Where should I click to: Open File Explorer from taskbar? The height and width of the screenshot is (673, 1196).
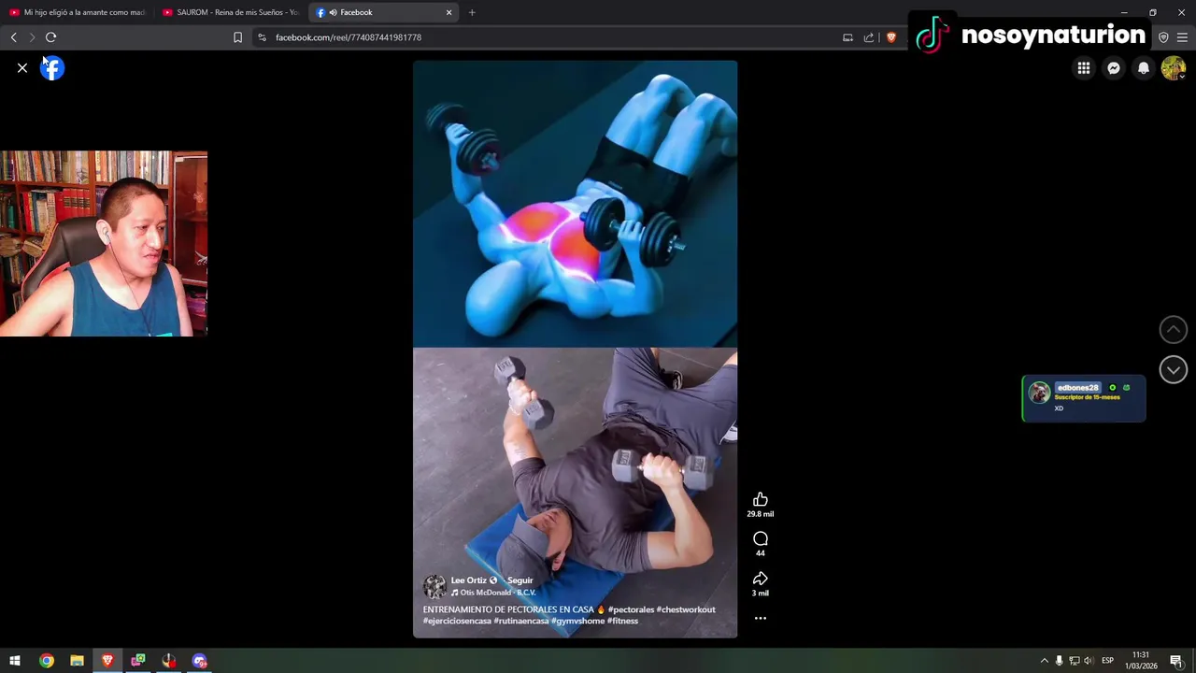pyautogui.click(x=77, y=661)
